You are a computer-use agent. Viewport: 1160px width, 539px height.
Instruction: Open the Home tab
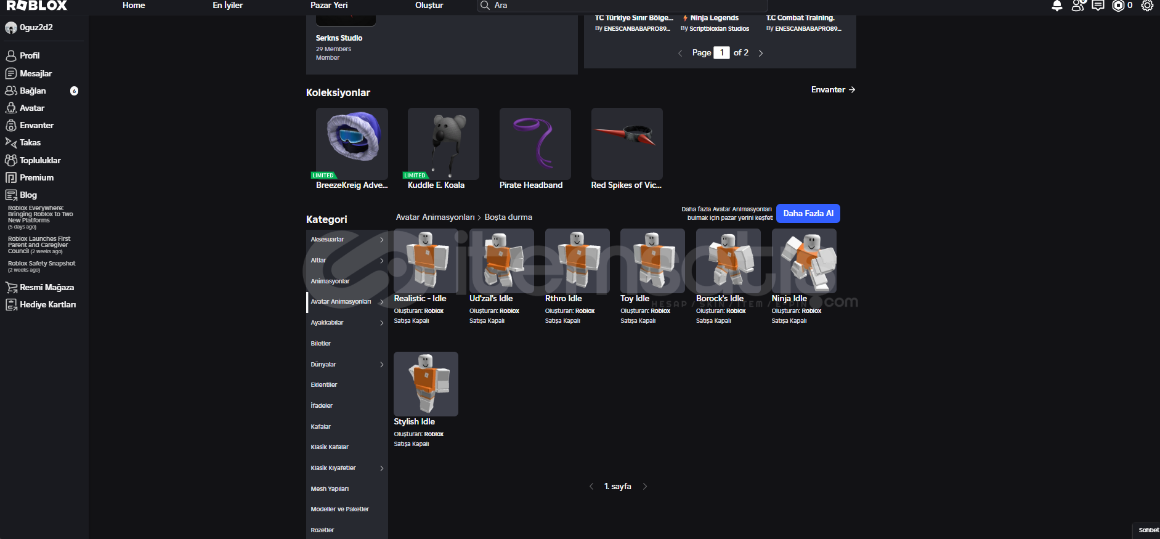134,6
